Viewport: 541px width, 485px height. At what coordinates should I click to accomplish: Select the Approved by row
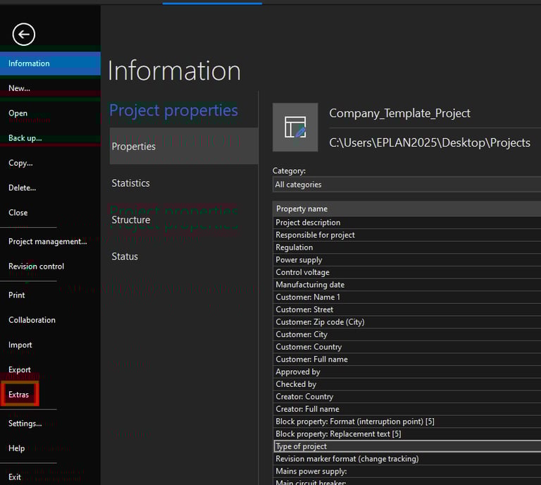(x=406, y=372)
